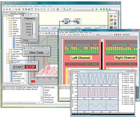Click the 70 Hz frequency value field

tap(30, 40)
